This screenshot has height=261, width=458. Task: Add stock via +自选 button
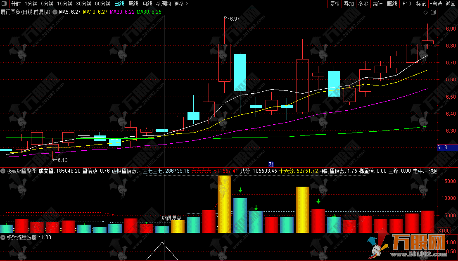436,4
